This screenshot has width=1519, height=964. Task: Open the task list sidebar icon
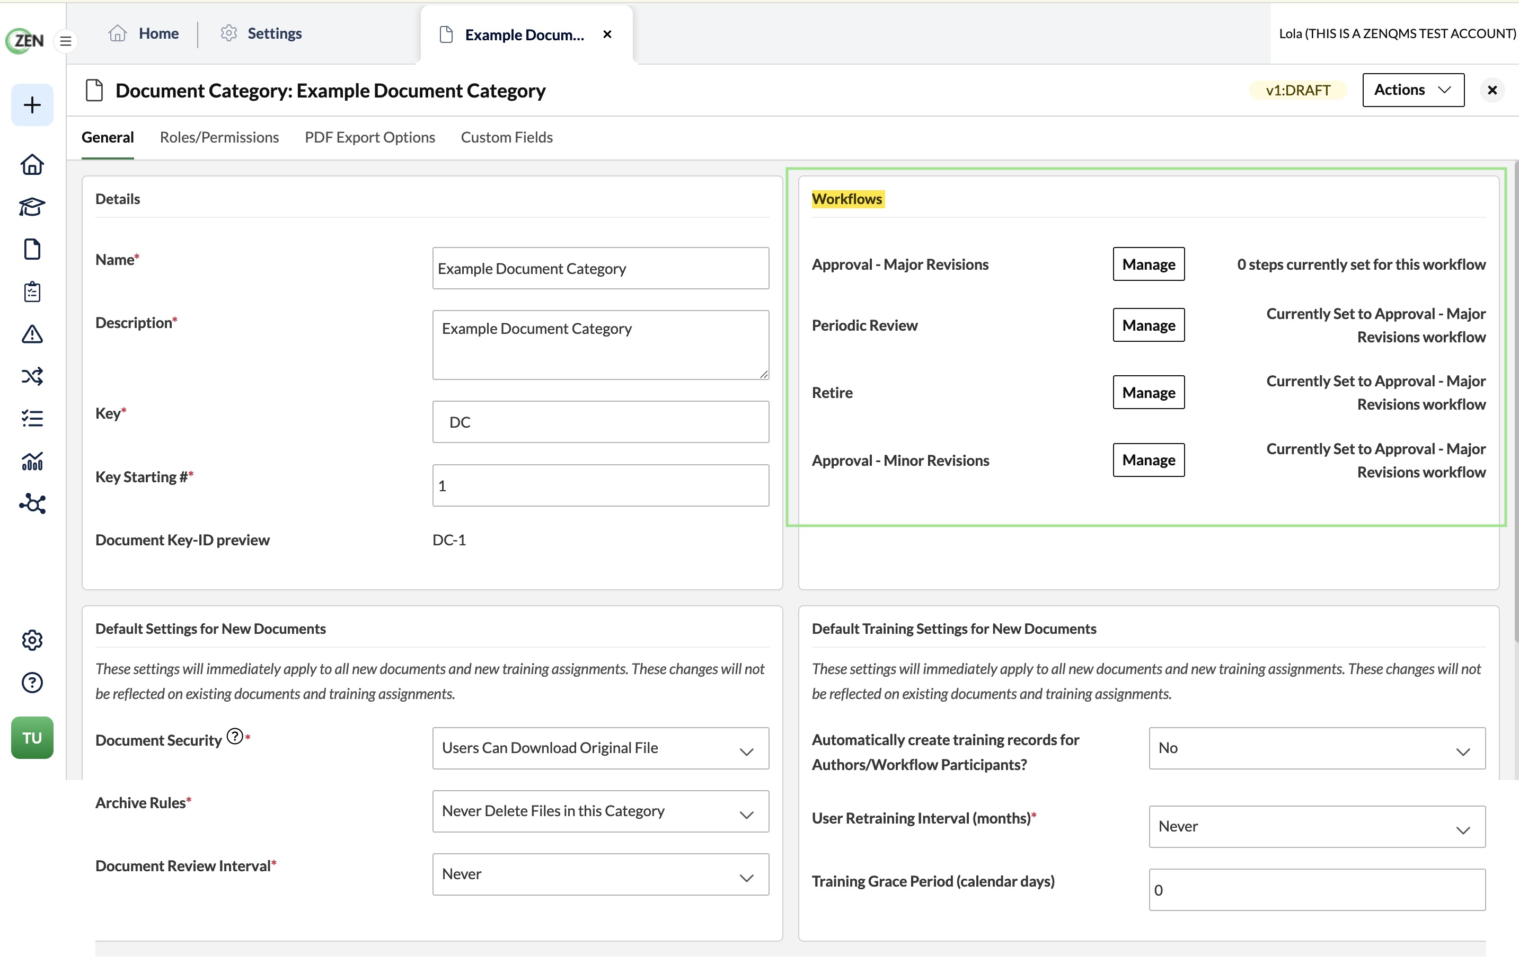click(32, 418)
